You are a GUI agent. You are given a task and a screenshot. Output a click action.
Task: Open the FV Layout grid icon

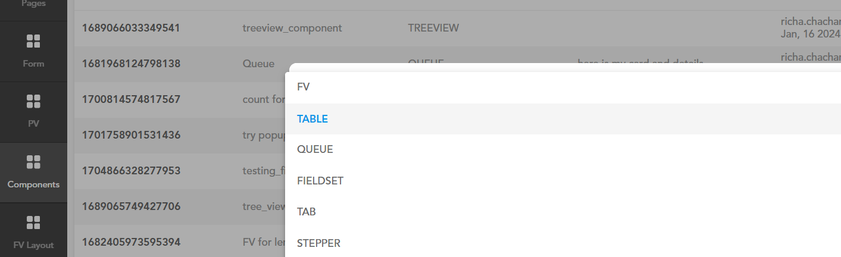click(x=33, y=223)
